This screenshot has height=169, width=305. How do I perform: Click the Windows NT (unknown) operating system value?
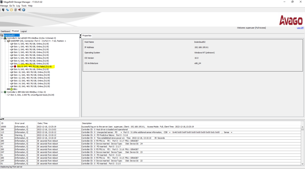click(204, 53)
